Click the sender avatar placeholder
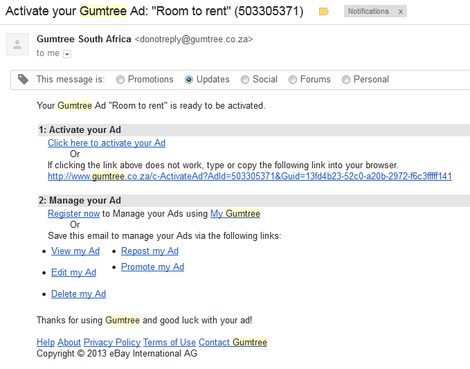The image size is (470, 369). coord(17,44)
